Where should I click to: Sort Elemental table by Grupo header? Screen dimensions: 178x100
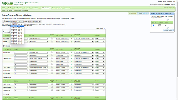pos(16,49)
